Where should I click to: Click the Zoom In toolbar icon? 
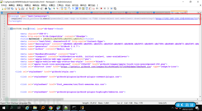[54, 8]
